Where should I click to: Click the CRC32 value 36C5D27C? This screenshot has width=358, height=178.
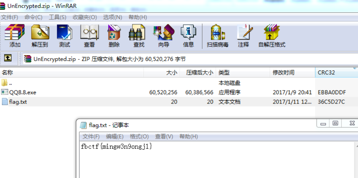point(331,102)
